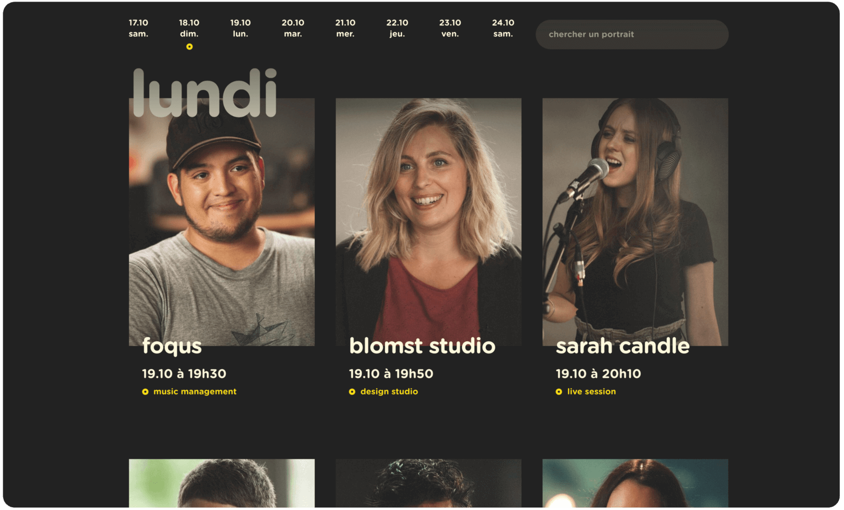Select the 17.10 sam. date tab
Viewport: 844px width, 510px height.
point(139,28)
